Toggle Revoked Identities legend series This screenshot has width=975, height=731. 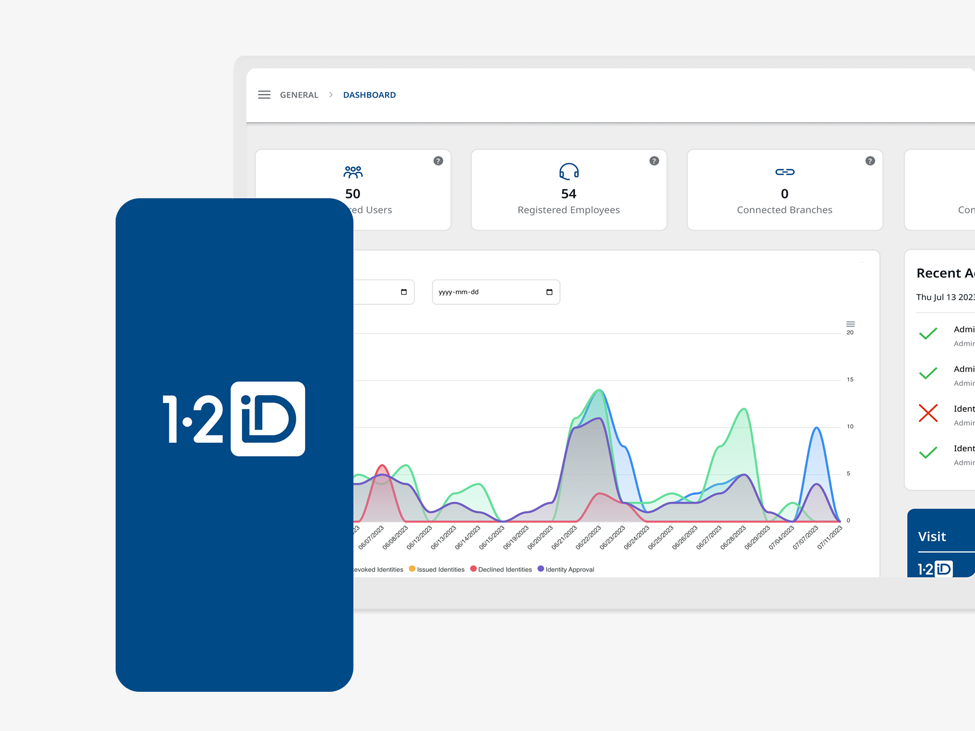378,570
